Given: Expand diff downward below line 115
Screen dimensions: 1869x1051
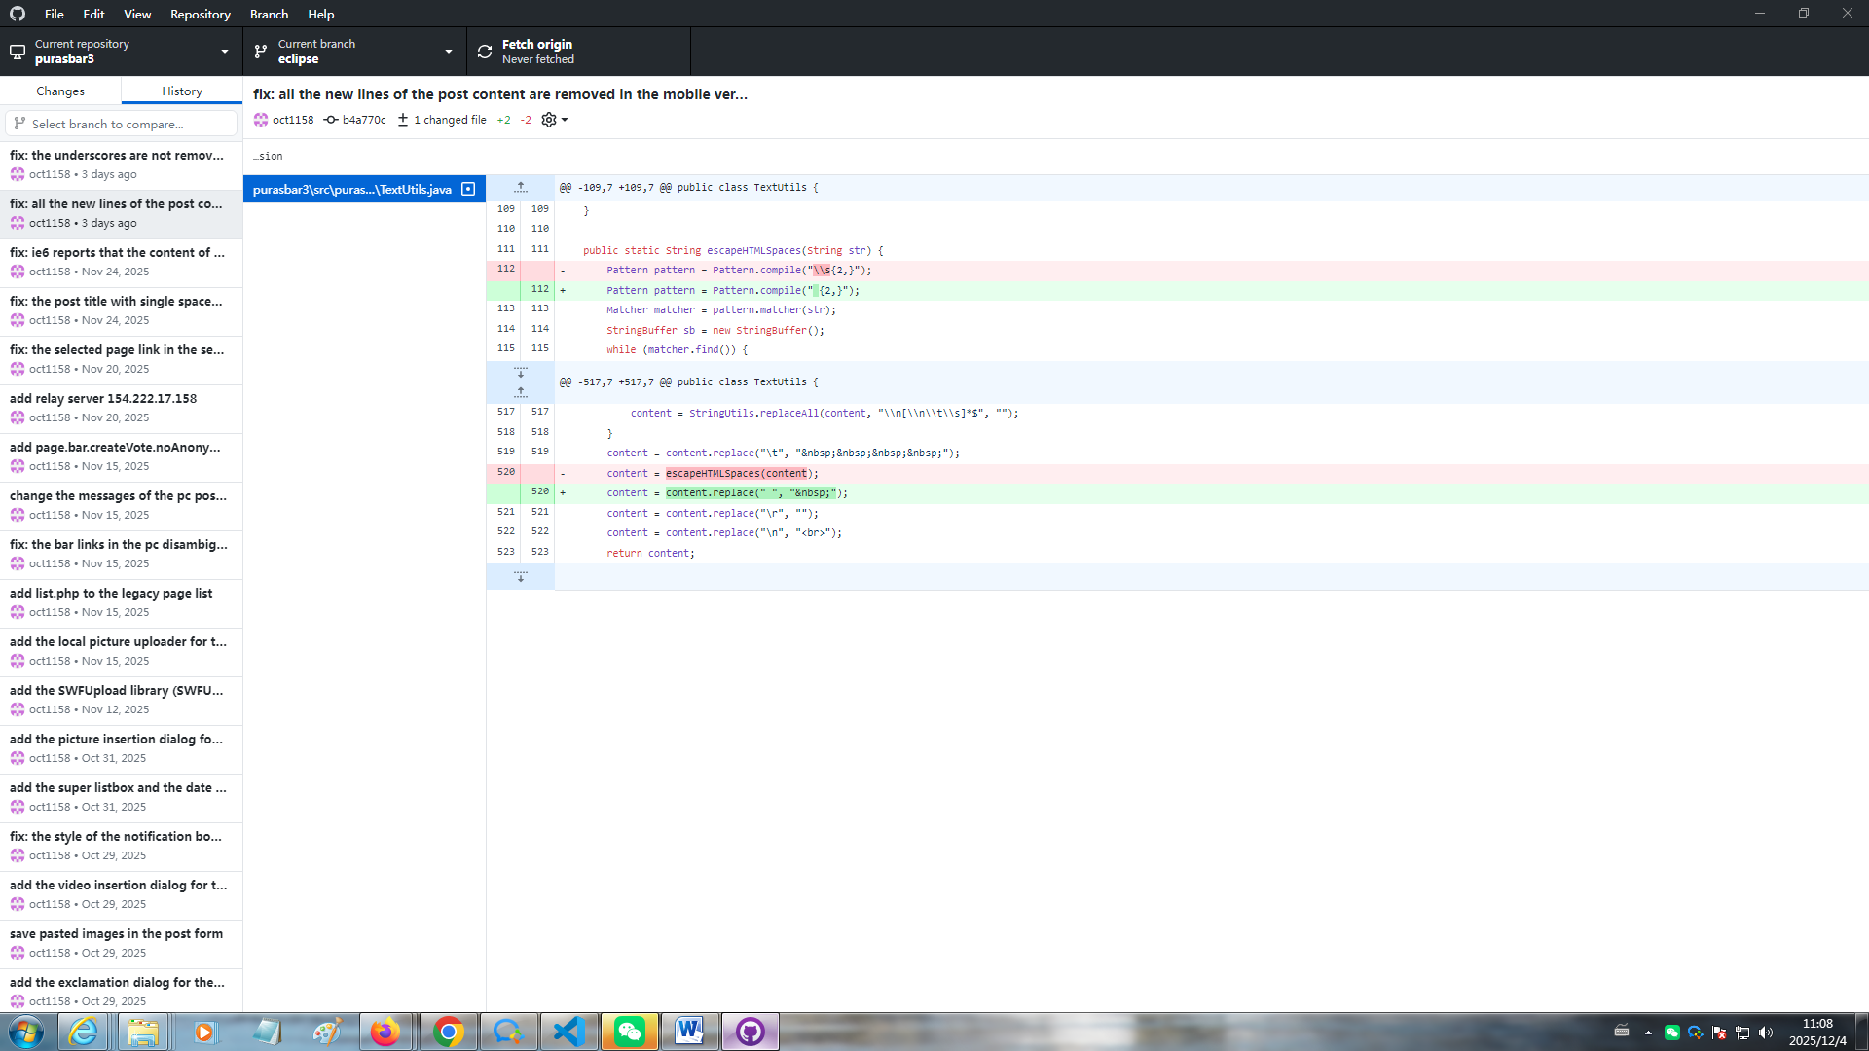Looking at the screenshot, I should coord(521,373).
